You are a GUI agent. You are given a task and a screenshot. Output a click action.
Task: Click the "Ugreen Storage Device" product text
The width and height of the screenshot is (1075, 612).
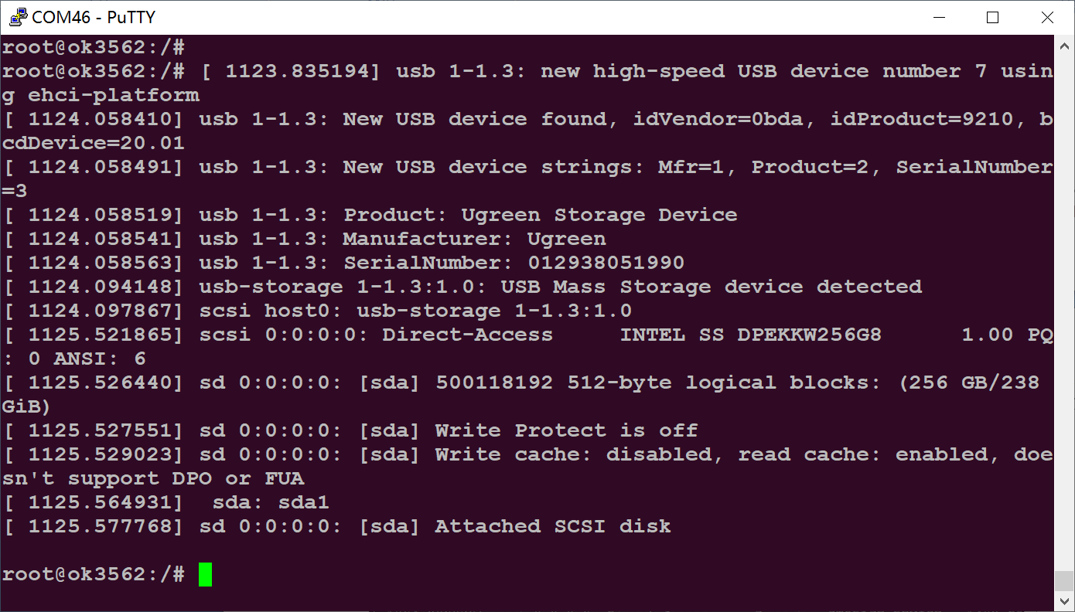tap(599, 215)
